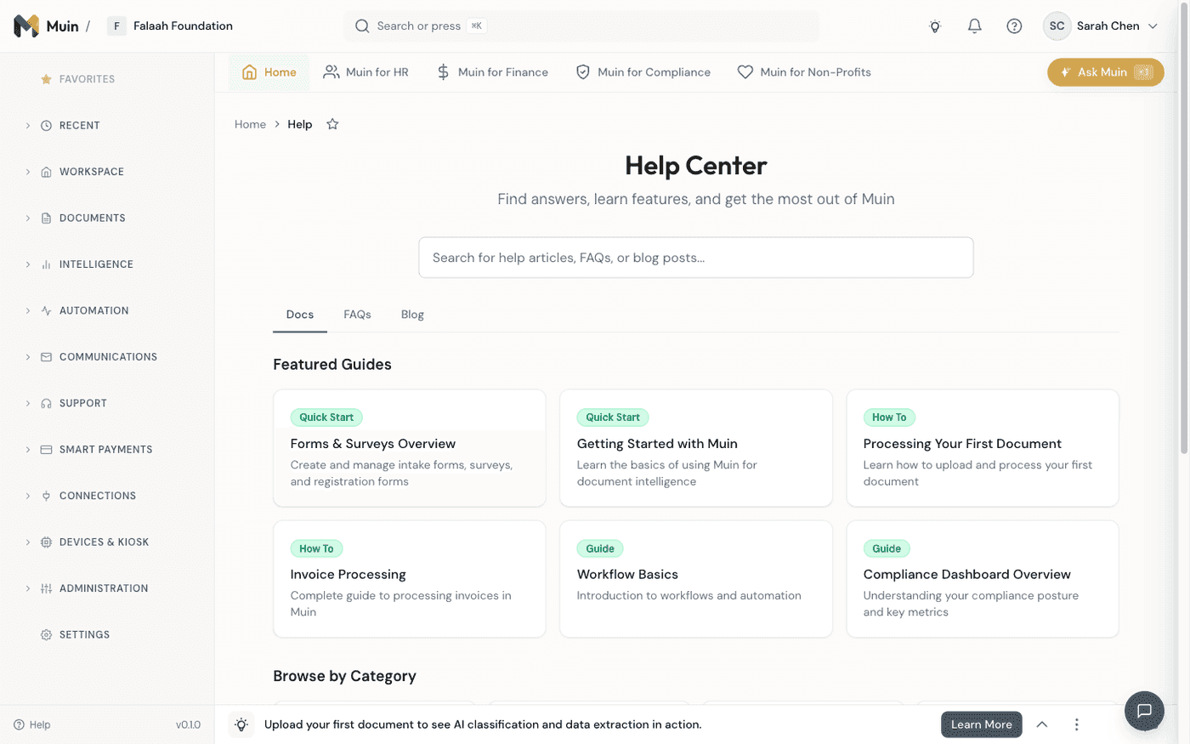Click the Ask Muin button
The width and height of the screenshot is (1190, 744).
[1104, 72]
